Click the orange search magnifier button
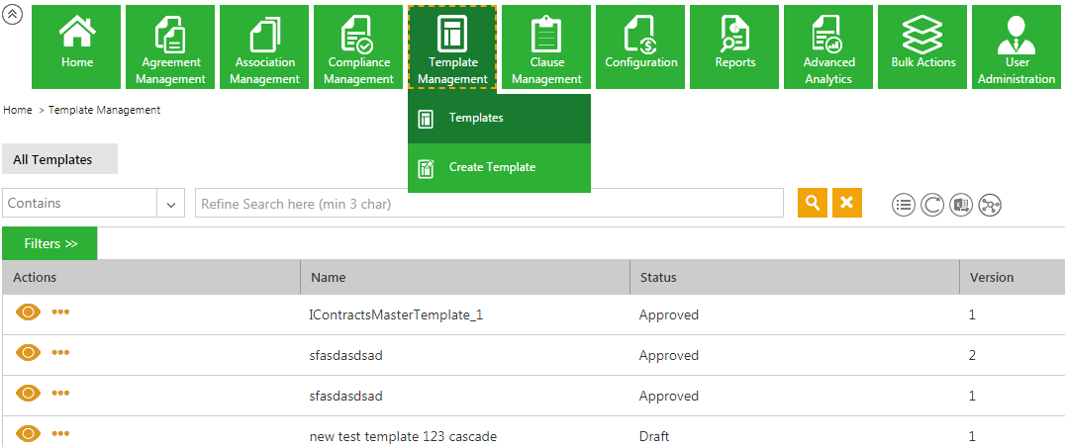The height and width of the screenshot is (447, 1065). (x=812, y=203)
